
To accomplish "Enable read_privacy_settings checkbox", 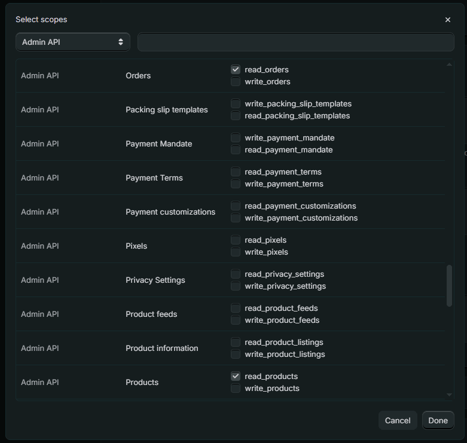I will click(x=236, y=274).
